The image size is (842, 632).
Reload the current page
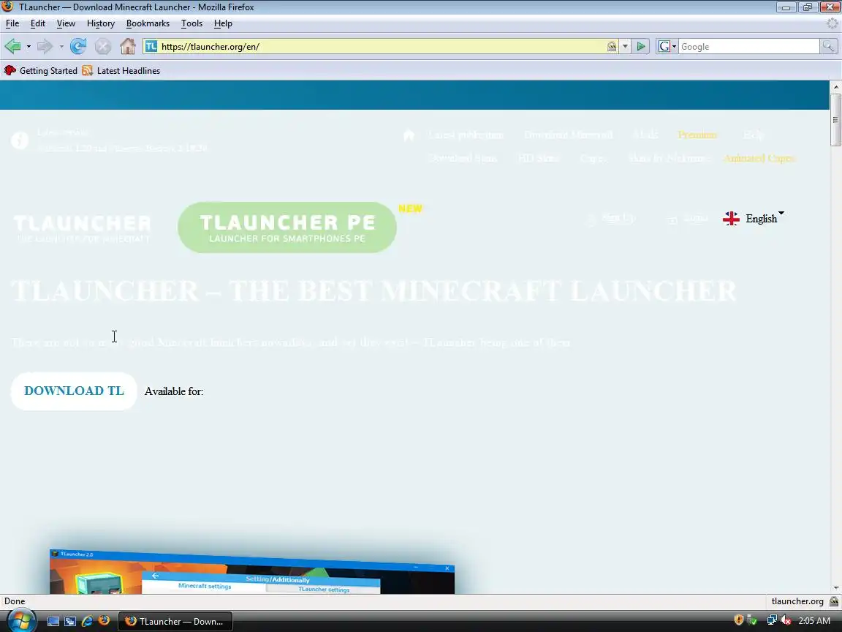tap(78, 46)
